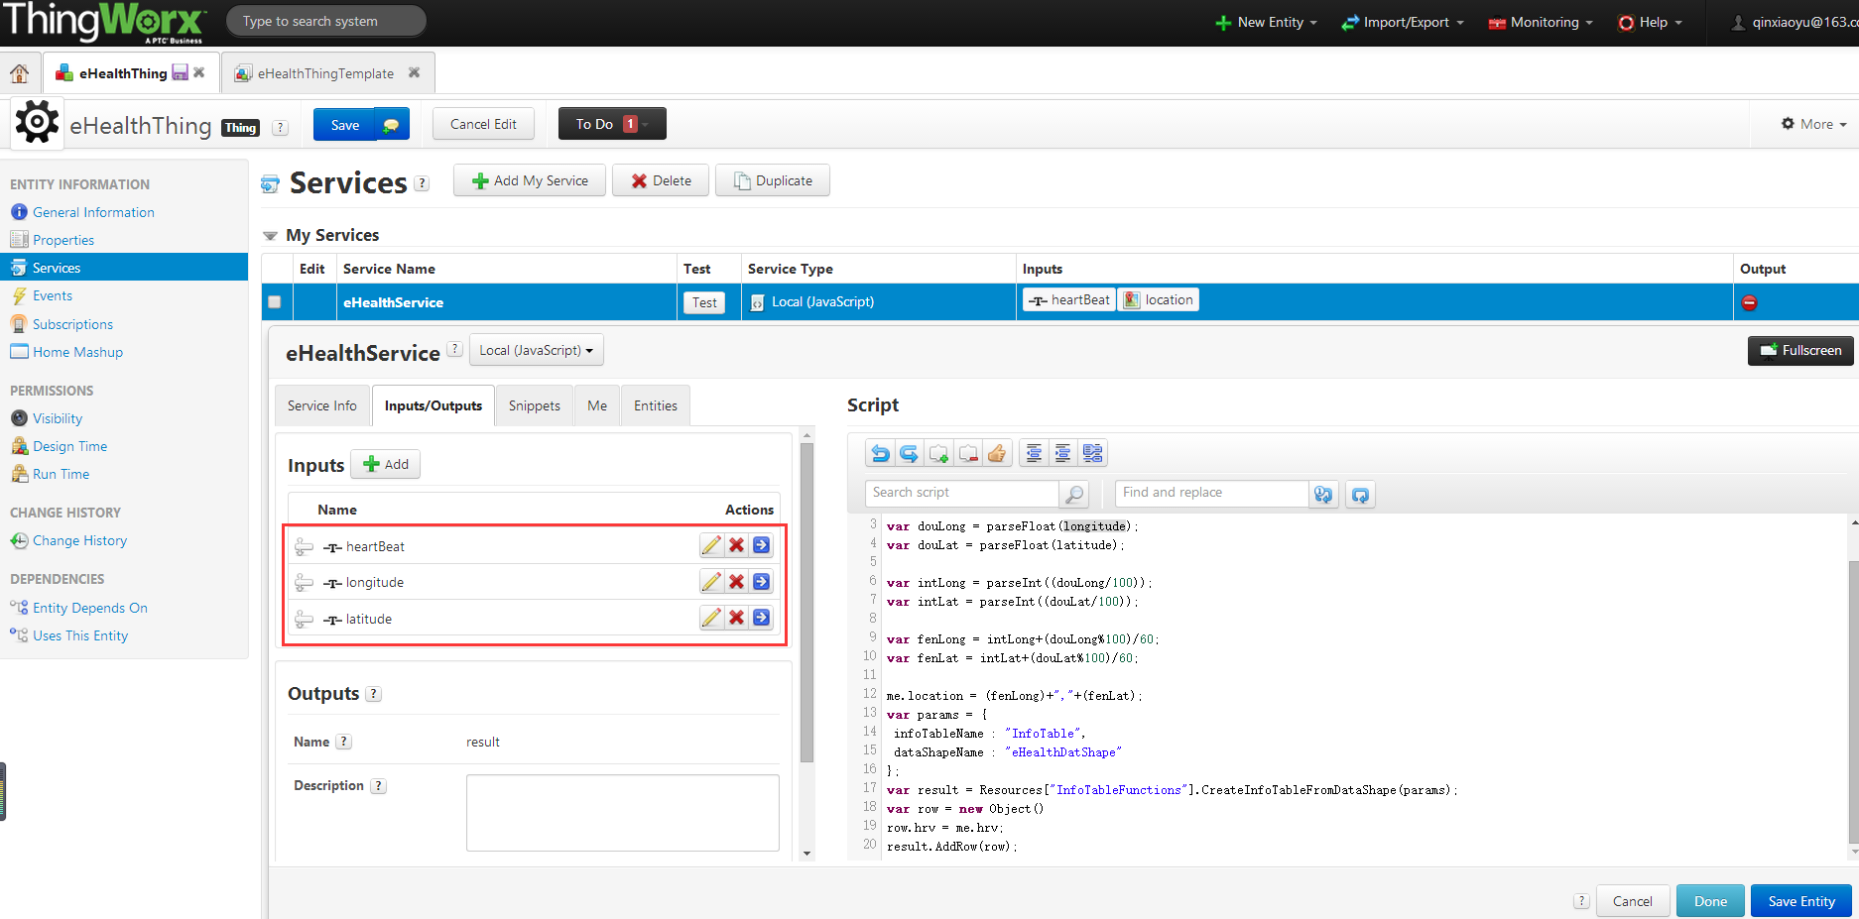This screenshot has width=1859, height=919.
Task: Delete the longitude input with red X
Action: (736, 582)
